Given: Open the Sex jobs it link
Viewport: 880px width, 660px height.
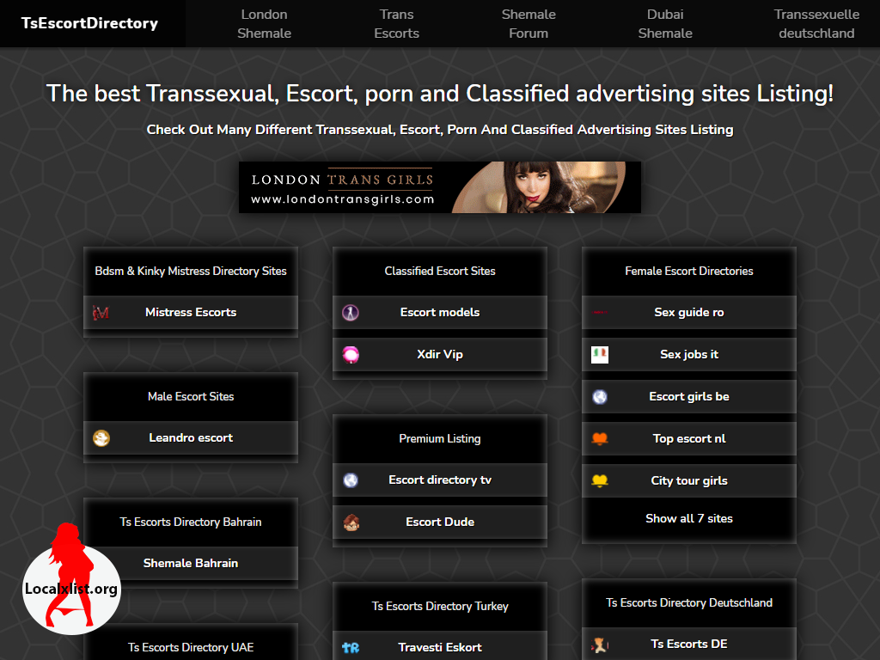Looking at the screenshot, I should 689,355.
